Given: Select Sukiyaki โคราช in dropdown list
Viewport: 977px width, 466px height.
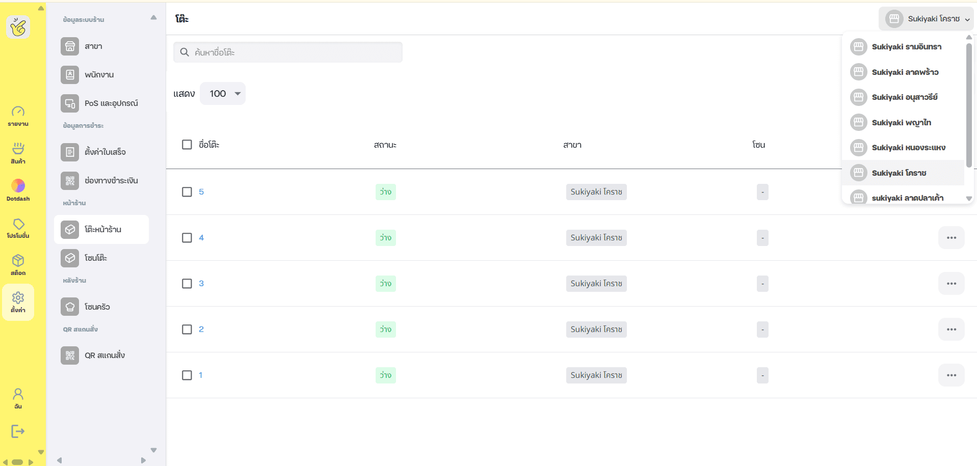Looking at the screenshot, I should (x=903, y=173).
